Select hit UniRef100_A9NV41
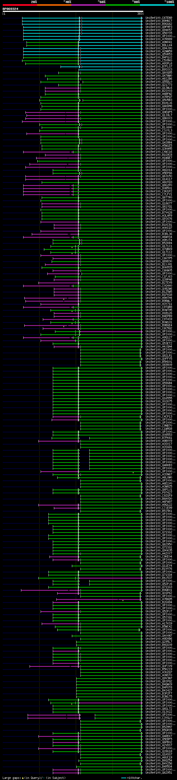 (158, 42)
